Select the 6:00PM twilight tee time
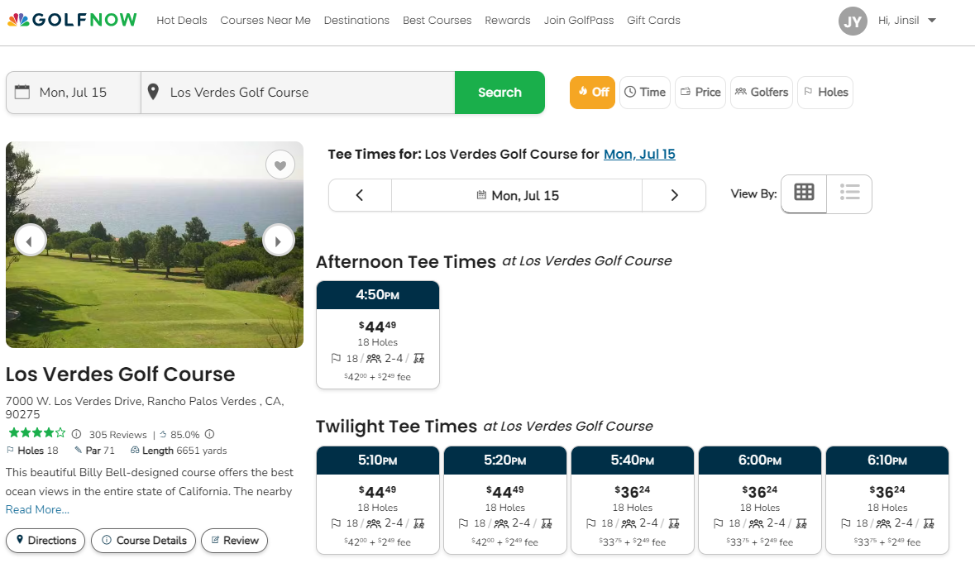The width and height of the screenshot is (975, 563). [x=760, y=500]
